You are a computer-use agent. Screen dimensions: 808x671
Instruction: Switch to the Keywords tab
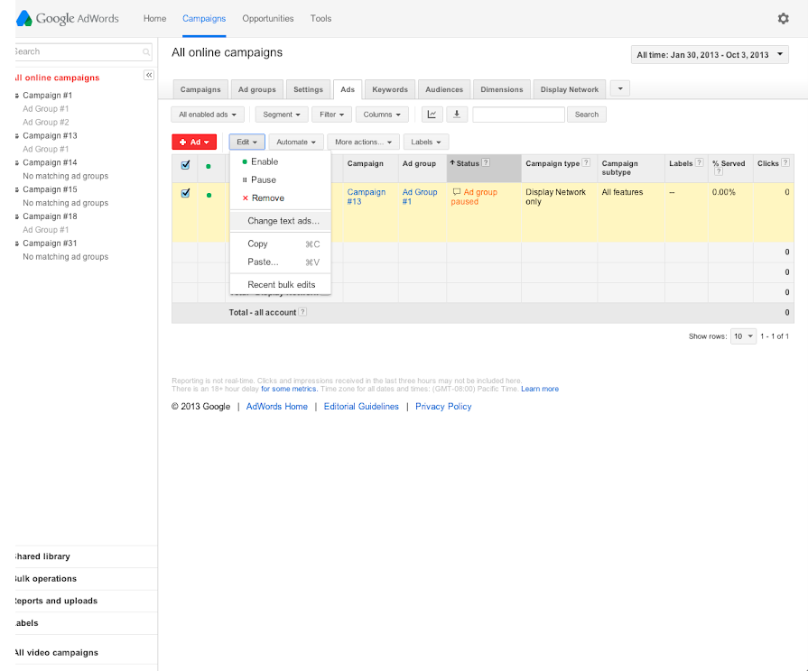pyautogui.click(x=390, y=89)
